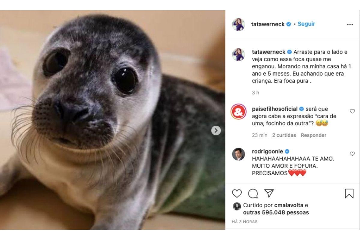360x240 pixels.
Task: Click Responder under paisefilhosoficial comment
Action: (x=313, y=135)
